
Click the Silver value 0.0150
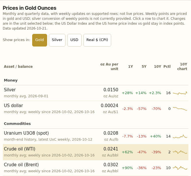[x=111, y=90]
